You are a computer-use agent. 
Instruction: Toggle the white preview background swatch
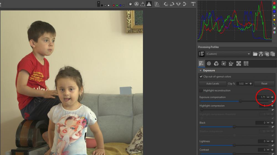coord(109,6)
